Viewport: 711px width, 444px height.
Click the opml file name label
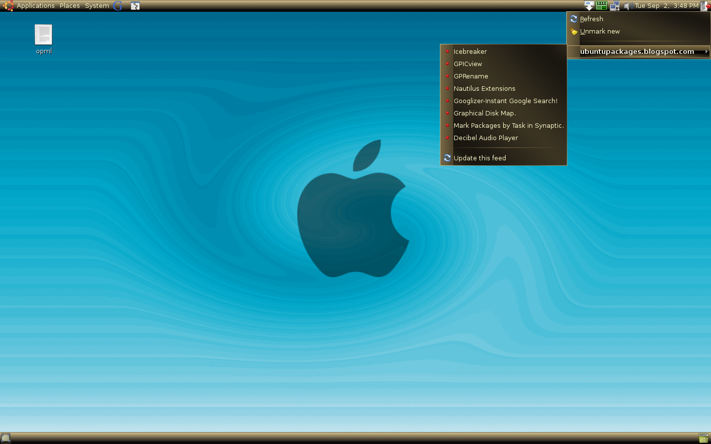[44, 51]
